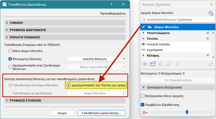Viewport: 216px width, 119px height.
Task: Click the red delete X icon
Action: tap(177, 64)
